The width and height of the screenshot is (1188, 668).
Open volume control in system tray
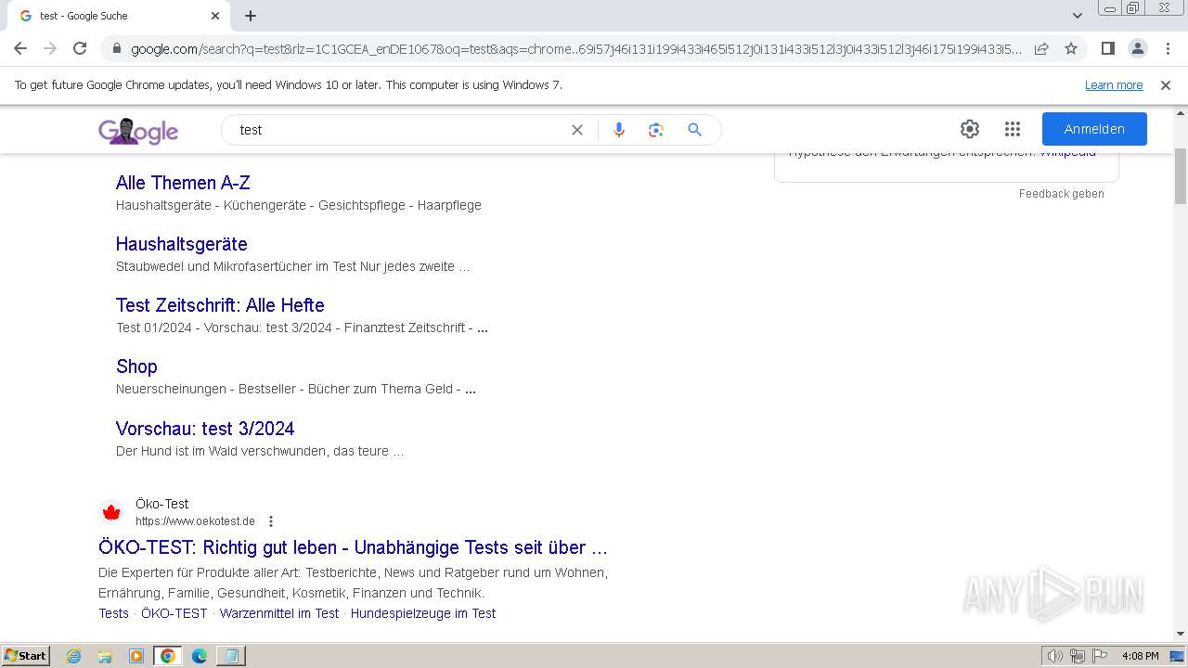click(x=1054, y=656)
